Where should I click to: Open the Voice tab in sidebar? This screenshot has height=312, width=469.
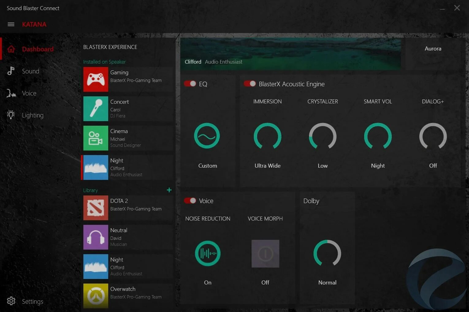point(29,93)
